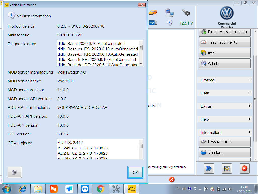The width and height of the screenshot is (258, 194).
Task: Click the blue info bubble in toolbar
Action: (170, 22)
